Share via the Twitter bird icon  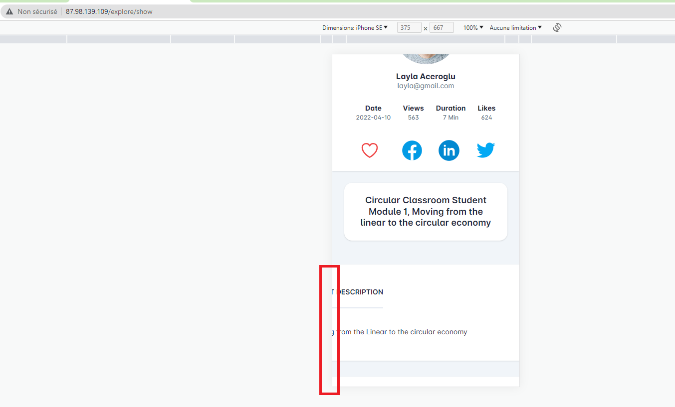pos(485,150)
